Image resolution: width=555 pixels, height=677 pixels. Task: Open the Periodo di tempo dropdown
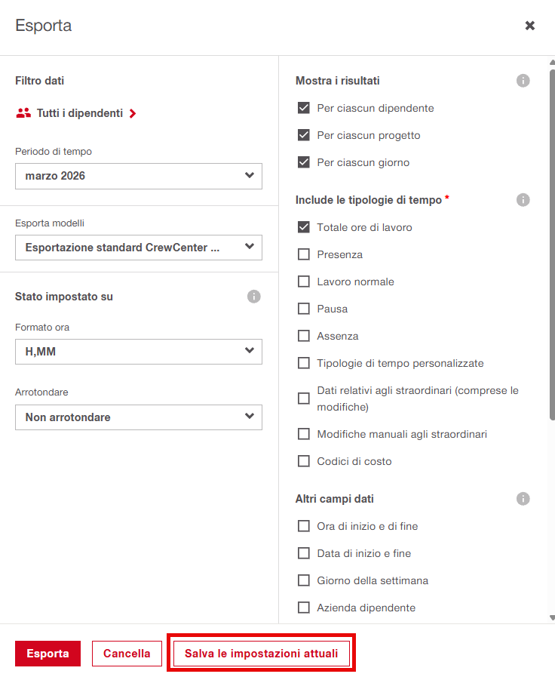tap(139, 176)
